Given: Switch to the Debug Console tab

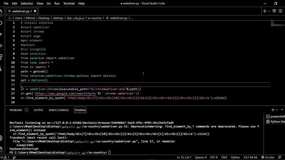Looking at the screenshot, I should click(59, 110).
